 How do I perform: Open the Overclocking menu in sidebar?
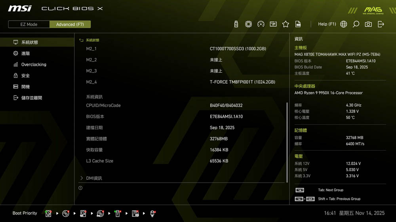click(34, 65)
